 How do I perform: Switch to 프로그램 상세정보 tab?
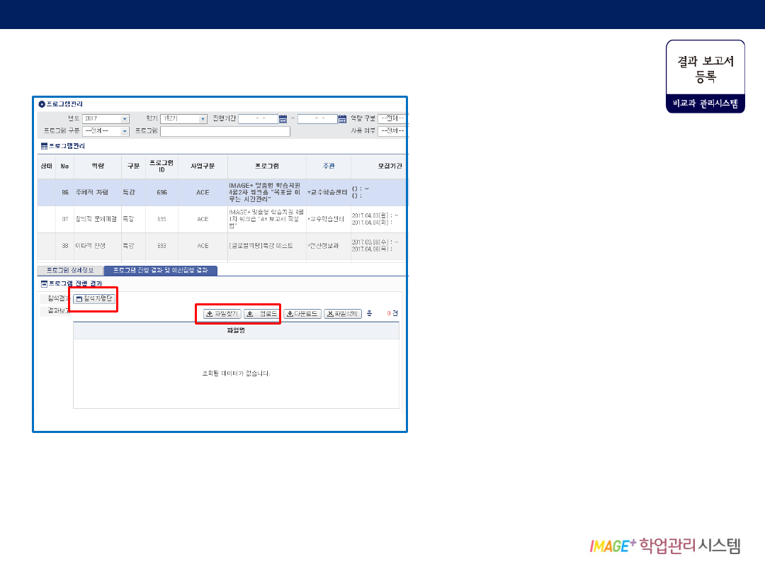(x=69, y=271)
